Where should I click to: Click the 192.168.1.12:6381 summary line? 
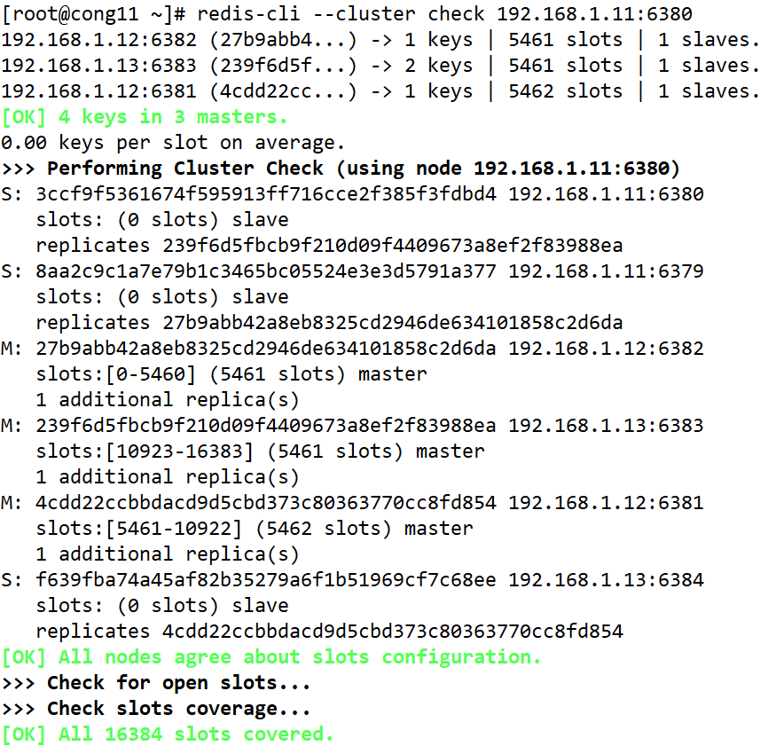(380, 91)
